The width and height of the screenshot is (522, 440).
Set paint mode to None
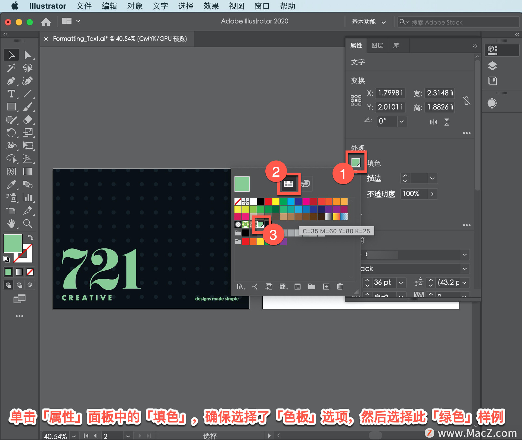(30, 272)
